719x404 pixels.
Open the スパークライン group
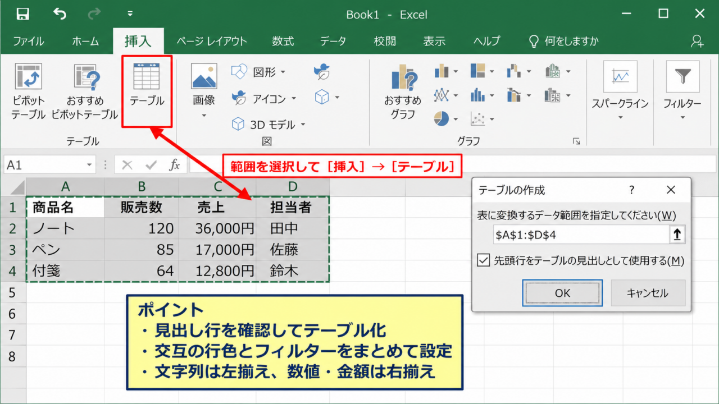pyautogui.click(x=620, y=91)
